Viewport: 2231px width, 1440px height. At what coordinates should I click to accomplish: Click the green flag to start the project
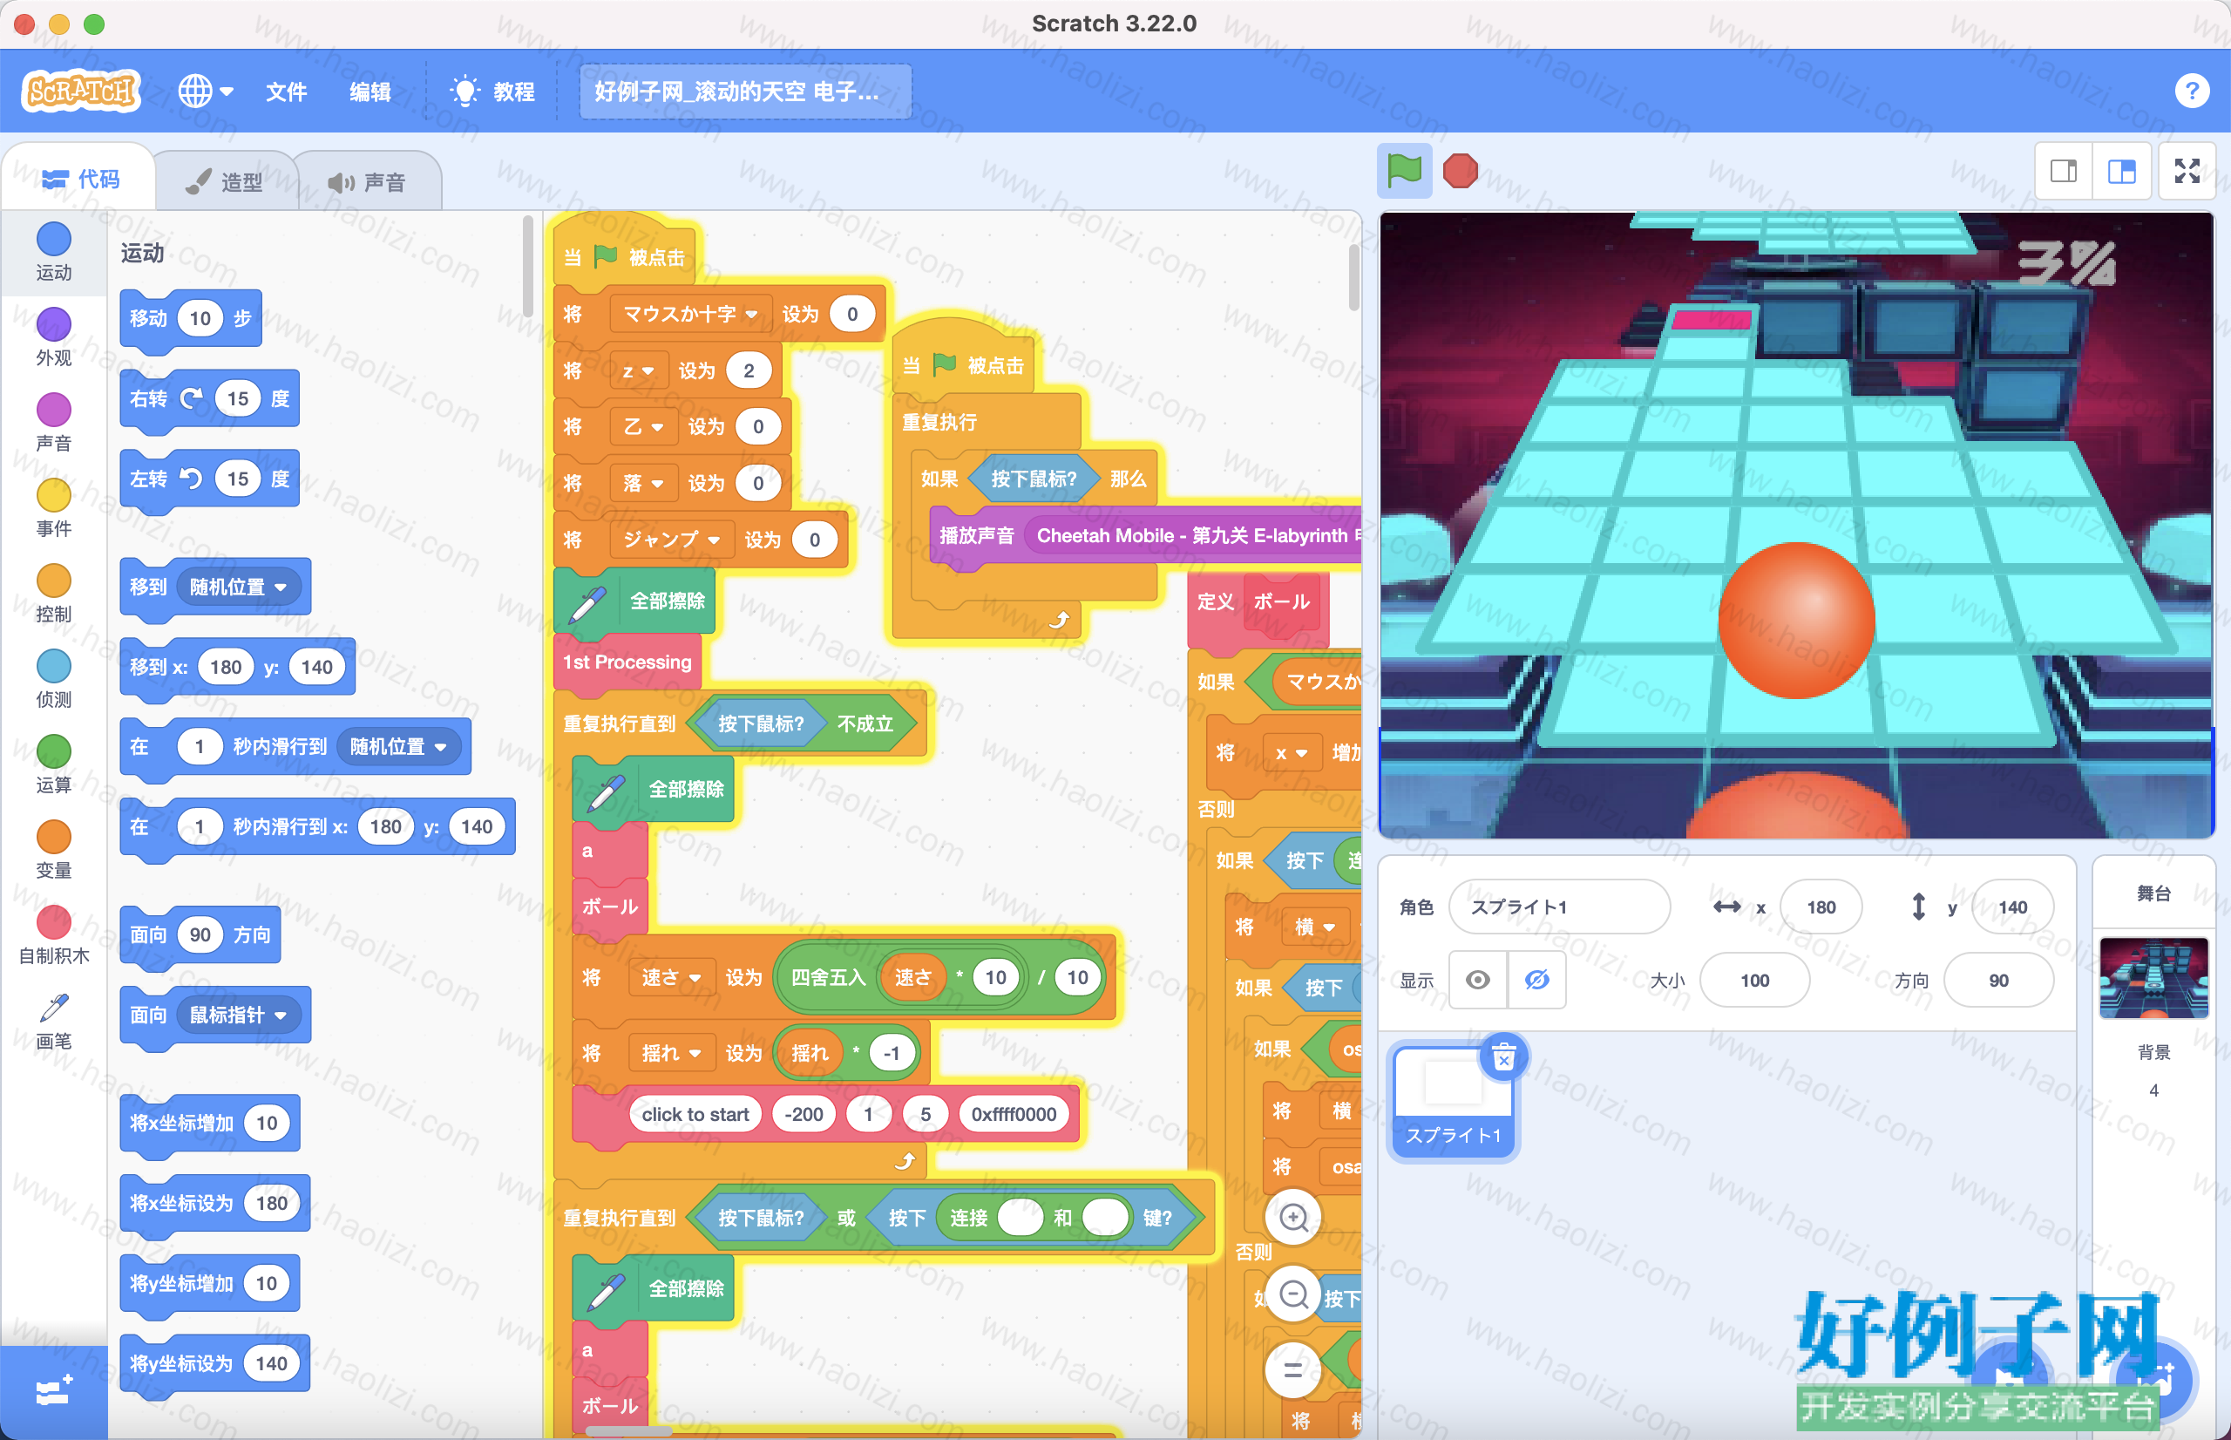pos(1404,171)
